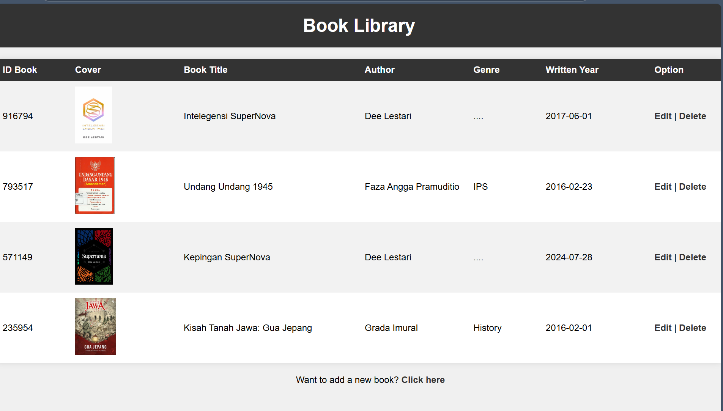This screenshot has width=723, height=411.
Task: Click the ID Book column header
Action: tap(20, 70)
